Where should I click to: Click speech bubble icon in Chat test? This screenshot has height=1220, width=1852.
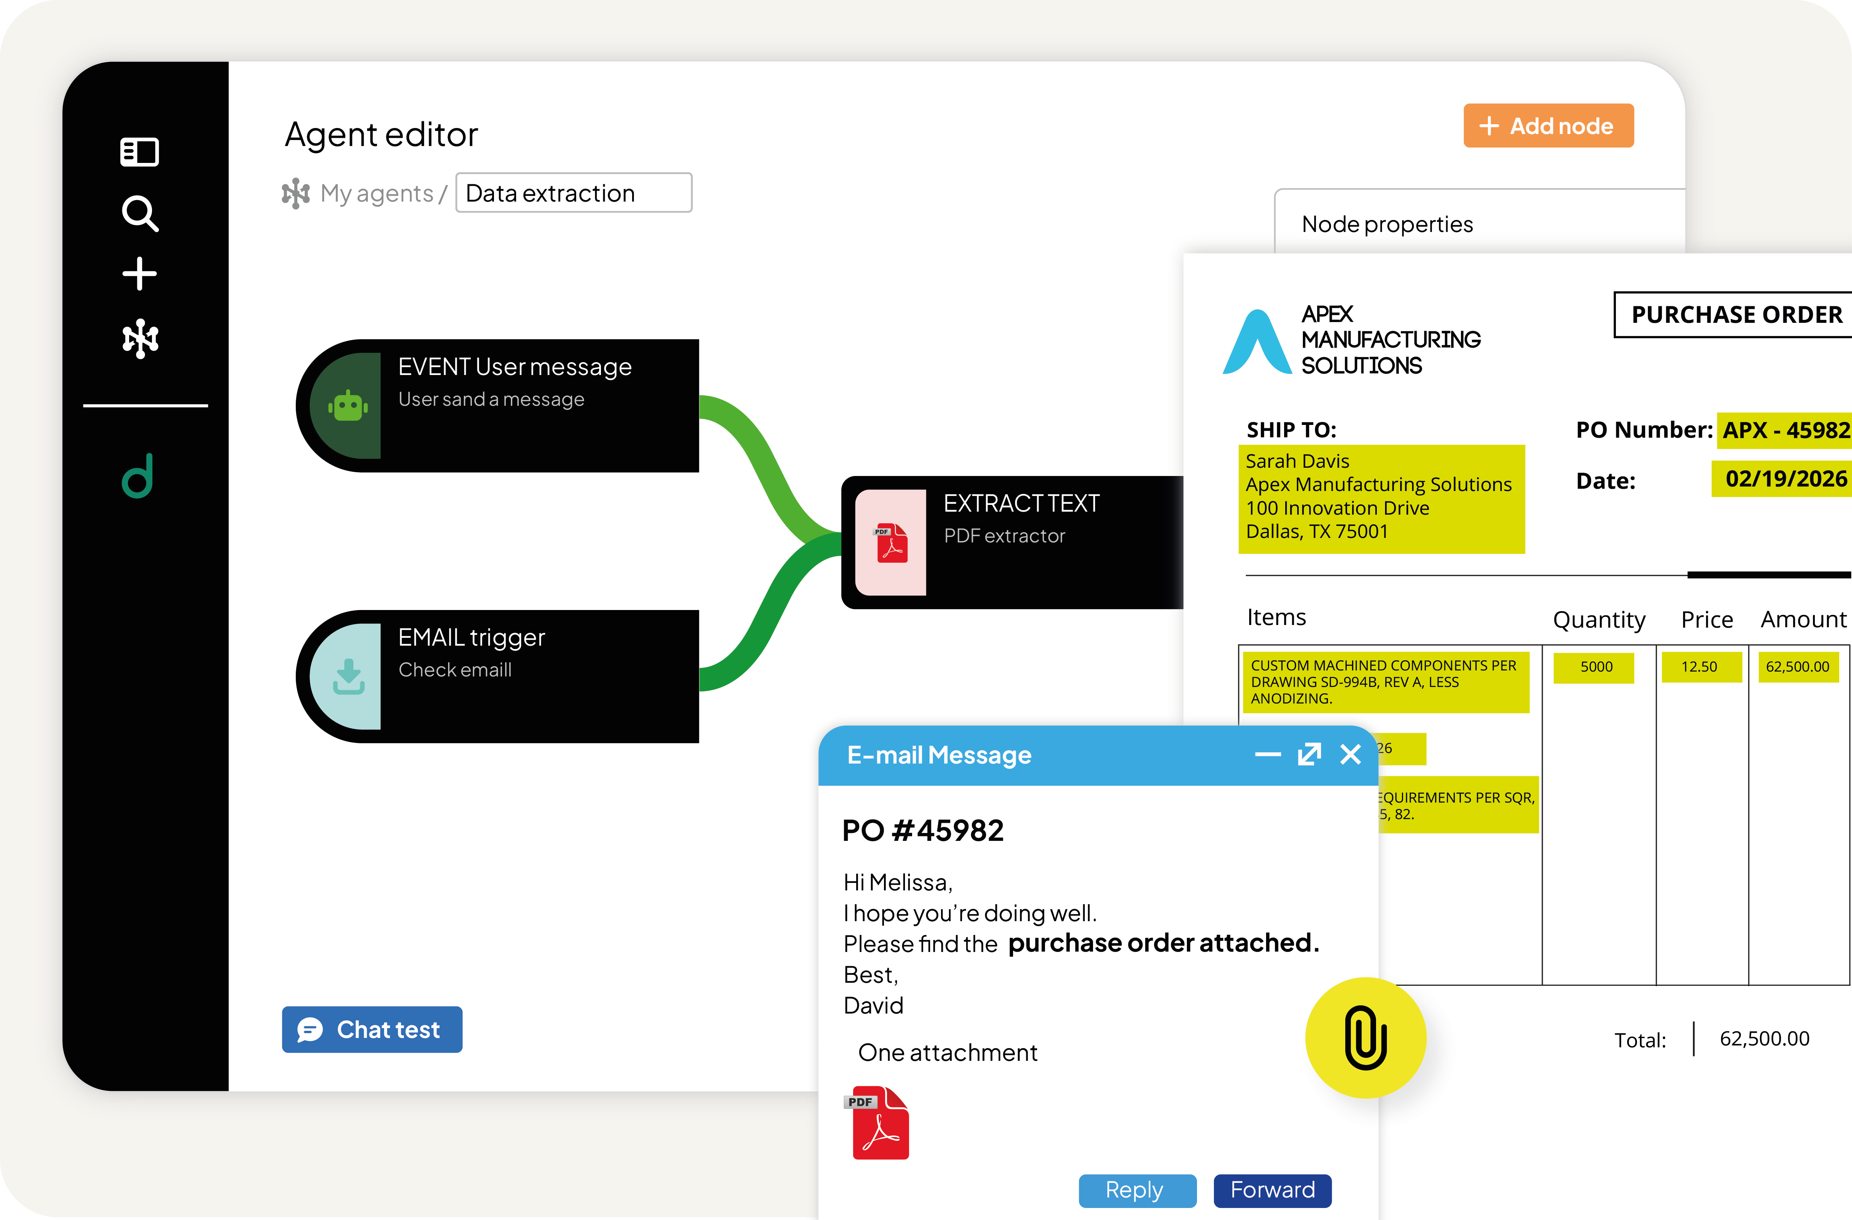tap(310, 1029)
